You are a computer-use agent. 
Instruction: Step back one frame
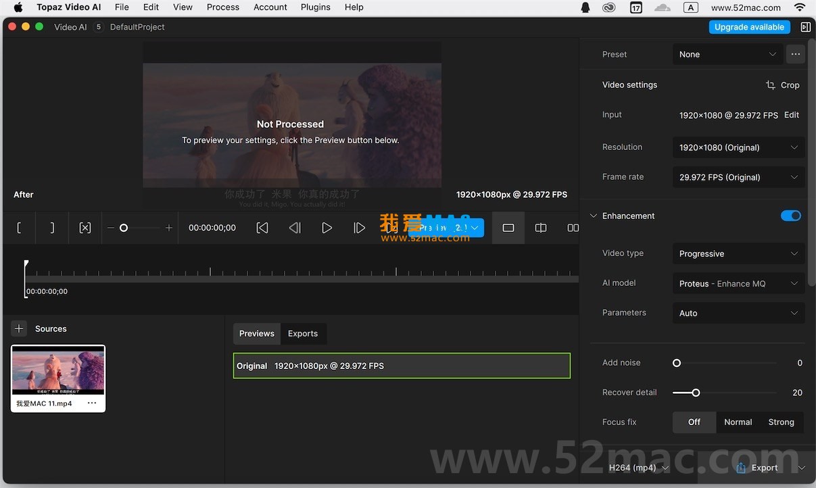tap(295, 228)
